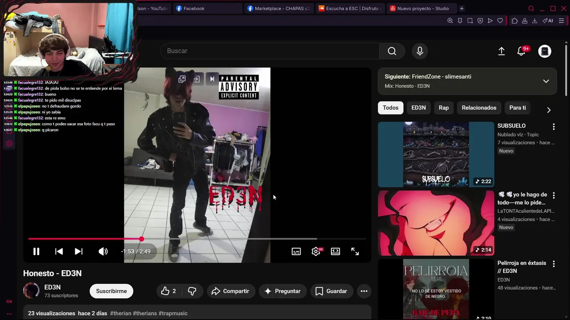Start voice search with microphone
The height and width of the screenshot is (320, 570).
(x=419, y=51)
